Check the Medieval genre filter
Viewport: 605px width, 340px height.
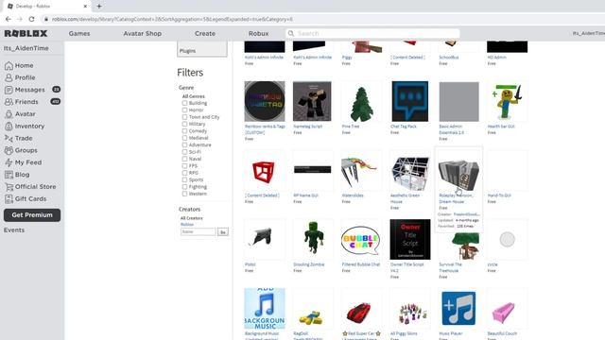[x=184, y=138]
